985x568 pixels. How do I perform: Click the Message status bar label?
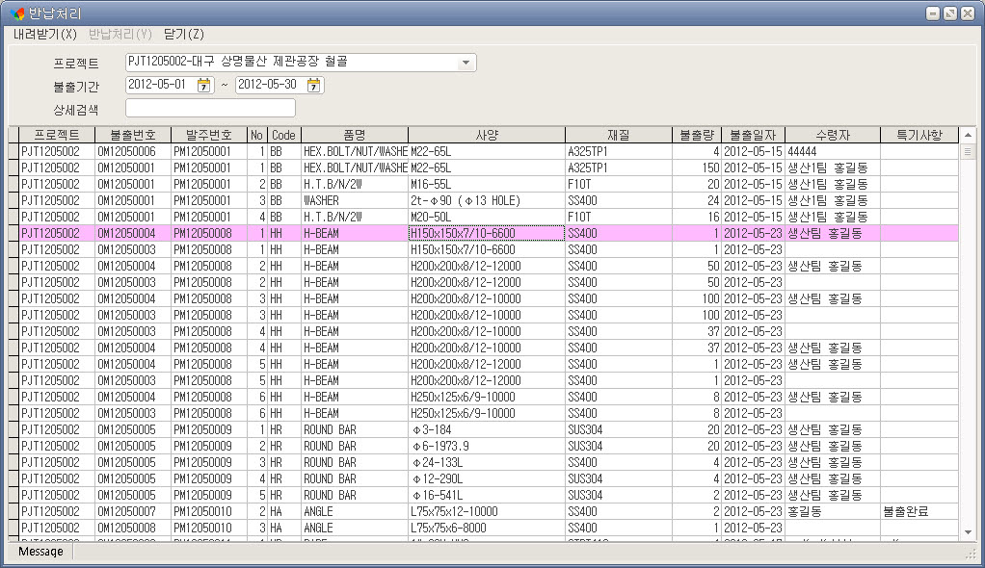(x=40, y=552)
